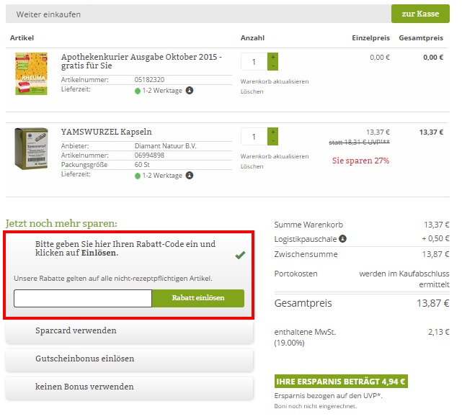Click the green availability dot for YAMSWURZEL
Viewport: 462px width, 419px height.
138,176
